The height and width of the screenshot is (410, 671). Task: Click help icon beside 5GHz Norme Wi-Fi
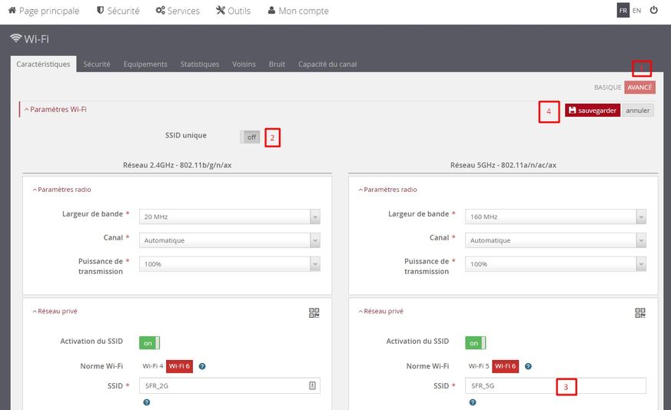point(528,366)
